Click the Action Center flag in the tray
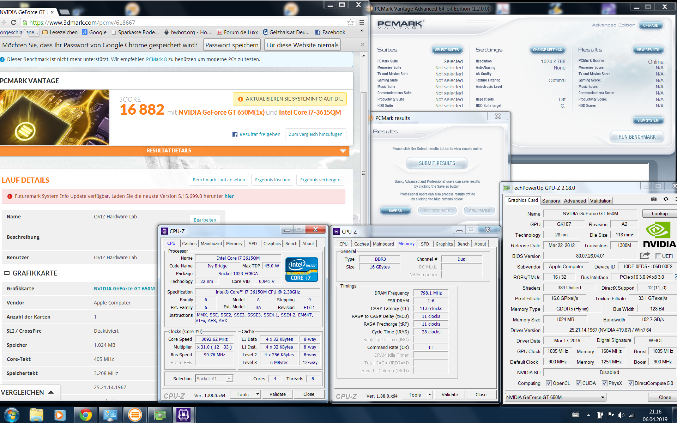Viewport: 677px width, 423px height. [611, 415]
